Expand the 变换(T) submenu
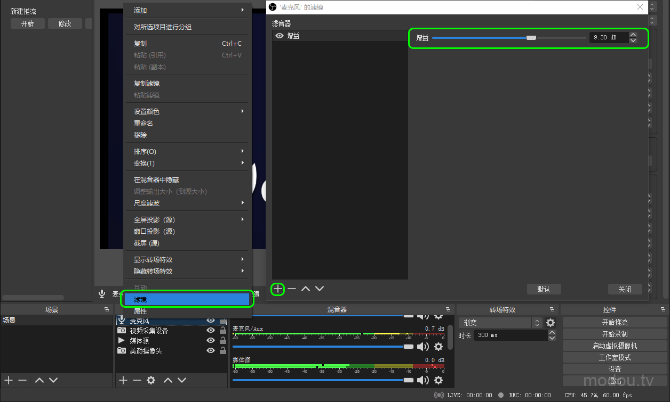 (x=188, y=163)
